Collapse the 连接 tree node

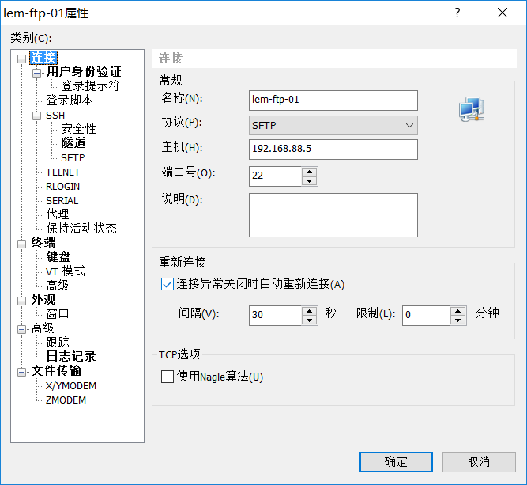pyautogui.click(x=21, y=59)
